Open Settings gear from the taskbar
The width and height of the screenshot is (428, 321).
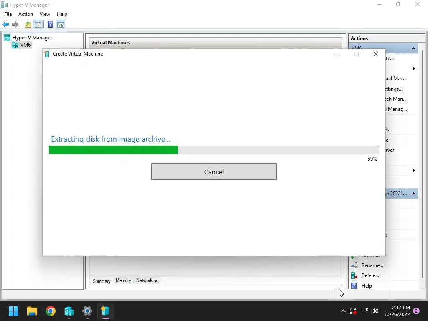(x=87, y=311)
